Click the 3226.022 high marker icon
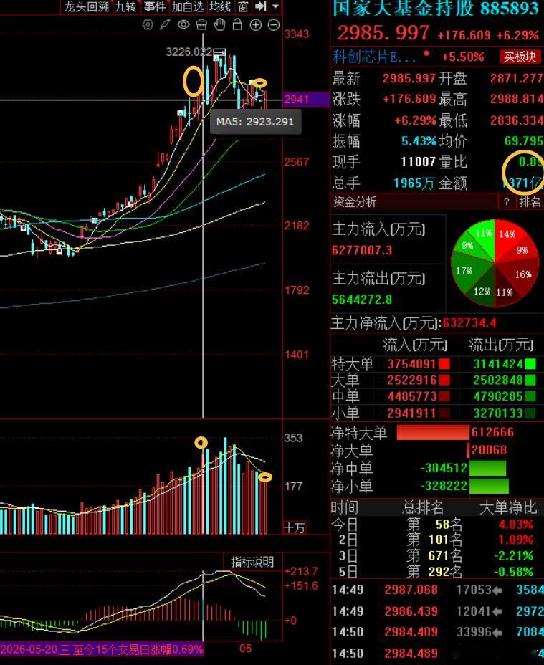 coord(219,52)
